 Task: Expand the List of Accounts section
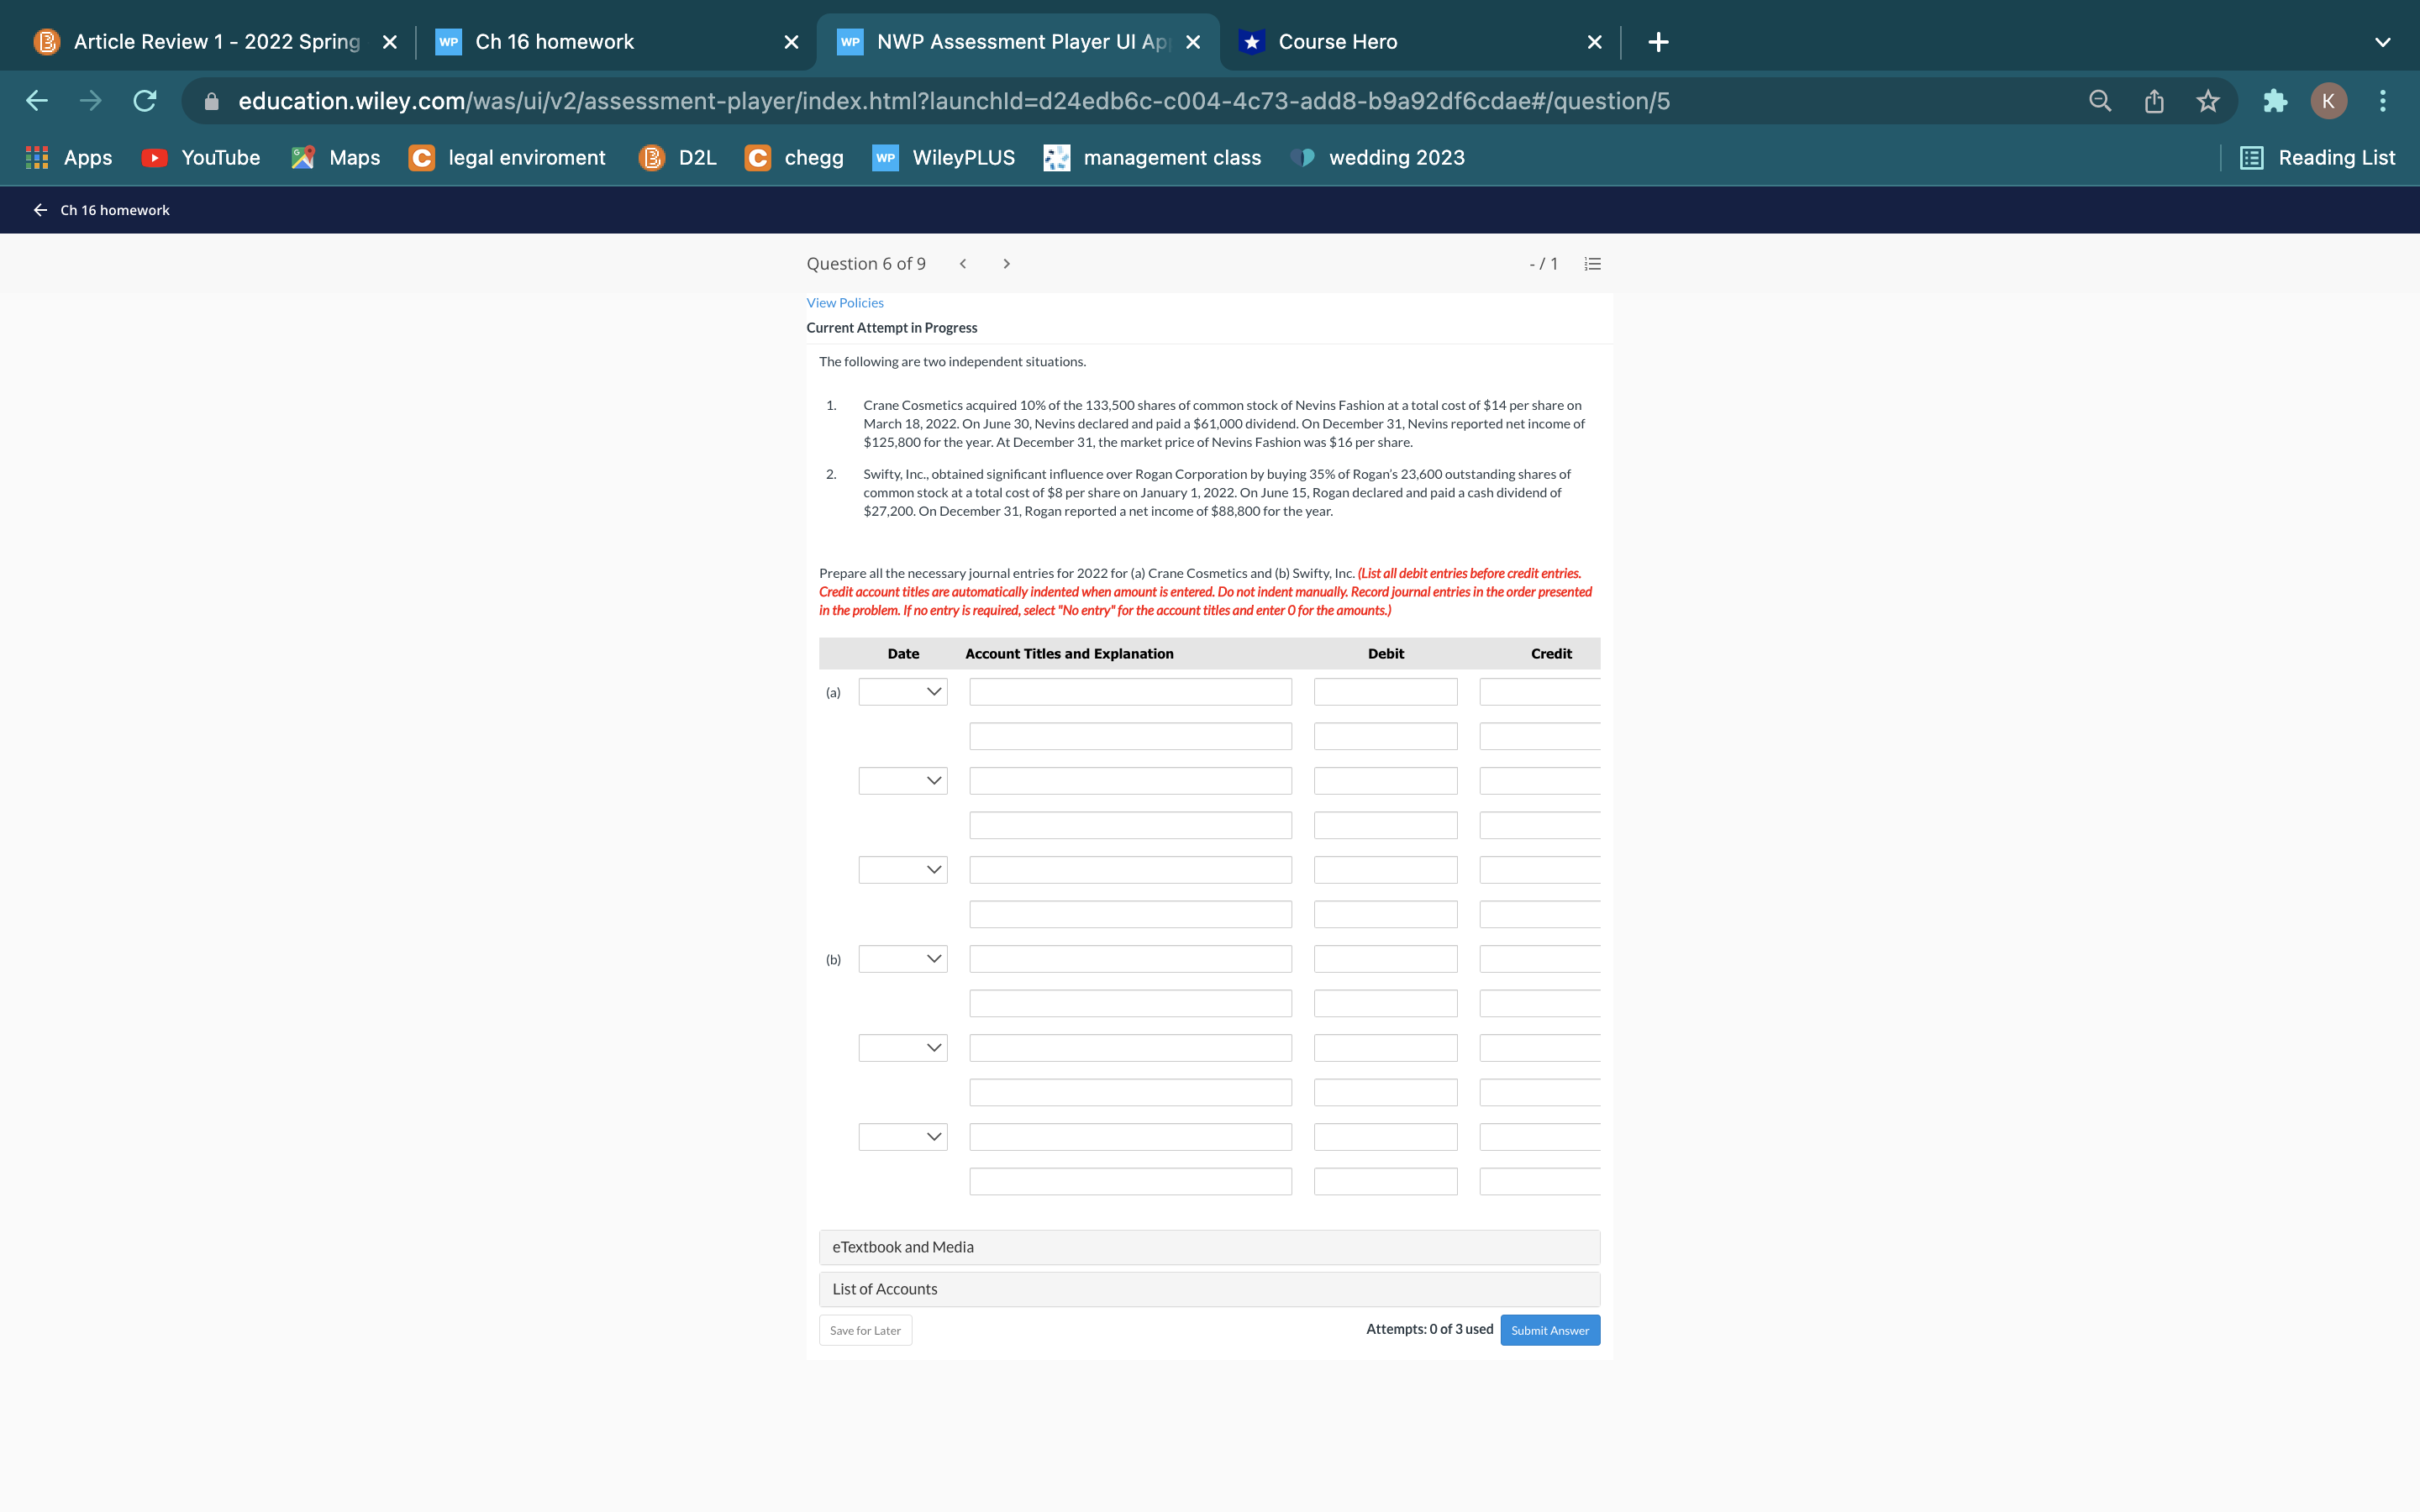(x=1209, y=1289)
